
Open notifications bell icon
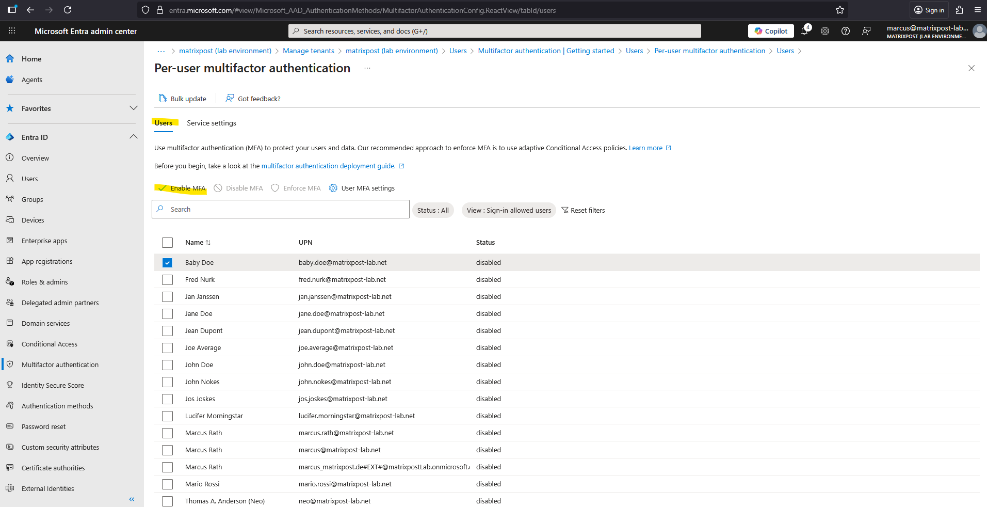pyautogui.click(x=805, y=30)
